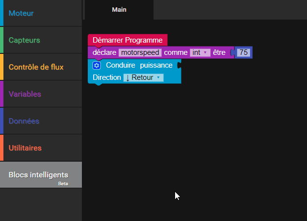Open Blocs intelligents Beta category

click(x=38, y=175)
